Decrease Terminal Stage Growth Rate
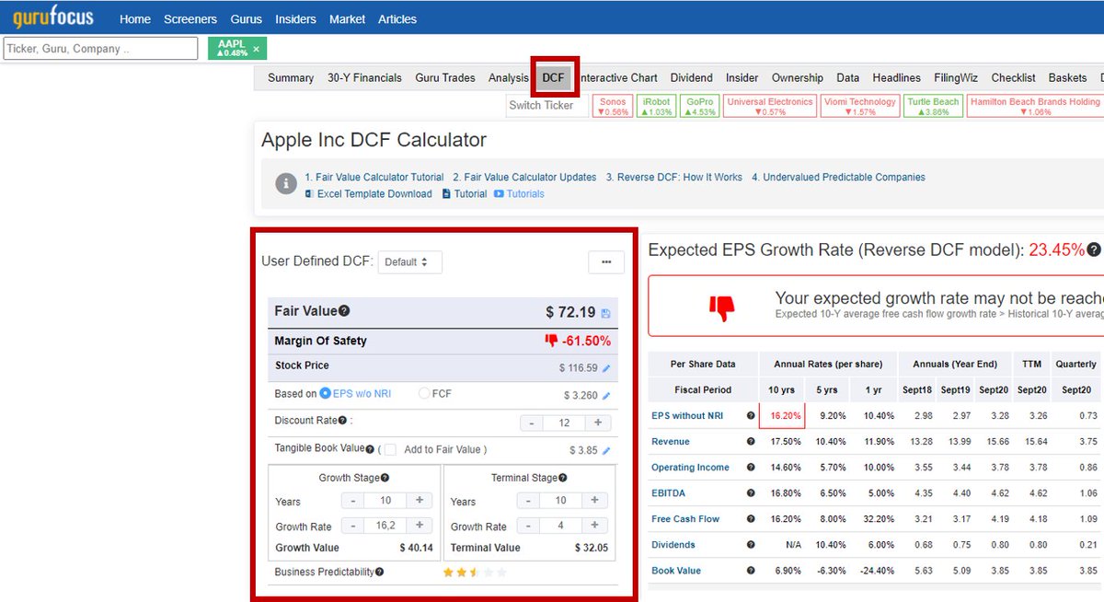Screen dimensions: 1104x602 coord(527,527)
